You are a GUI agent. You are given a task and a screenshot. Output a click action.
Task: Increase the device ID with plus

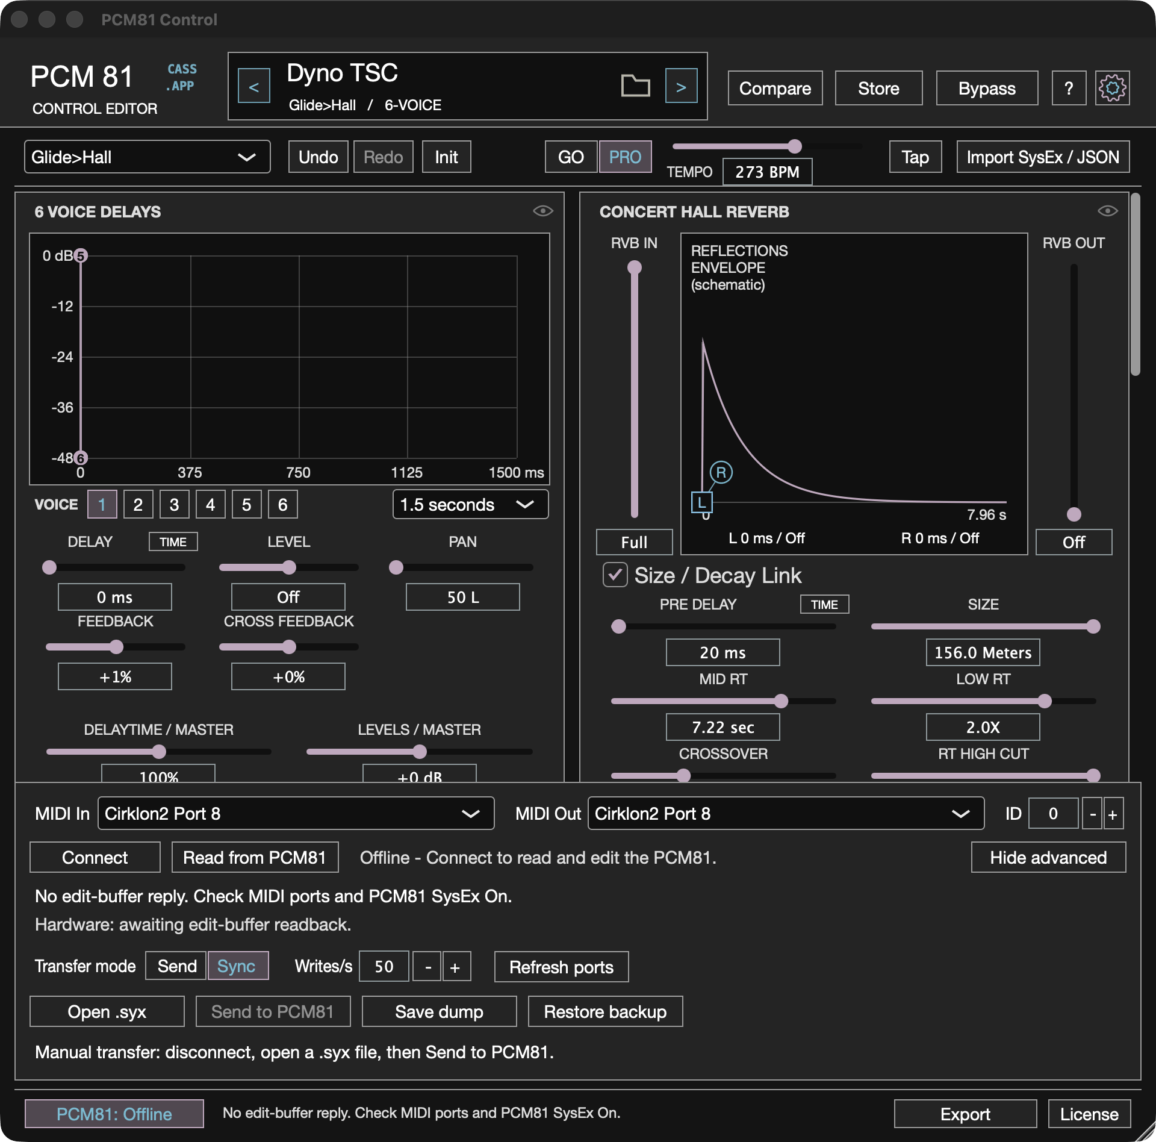[1113, 814]
